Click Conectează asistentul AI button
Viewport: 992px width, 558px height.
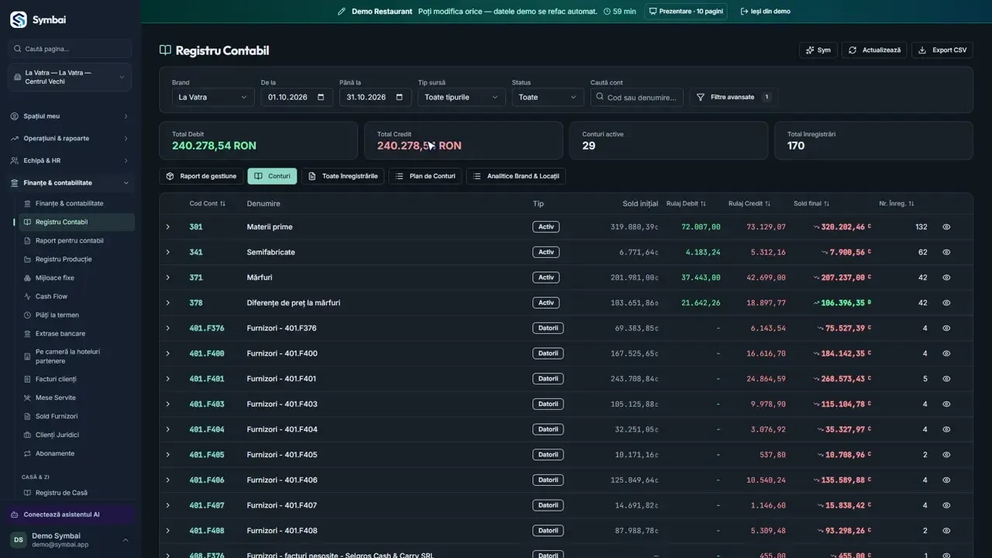click(x=62, y=515)
